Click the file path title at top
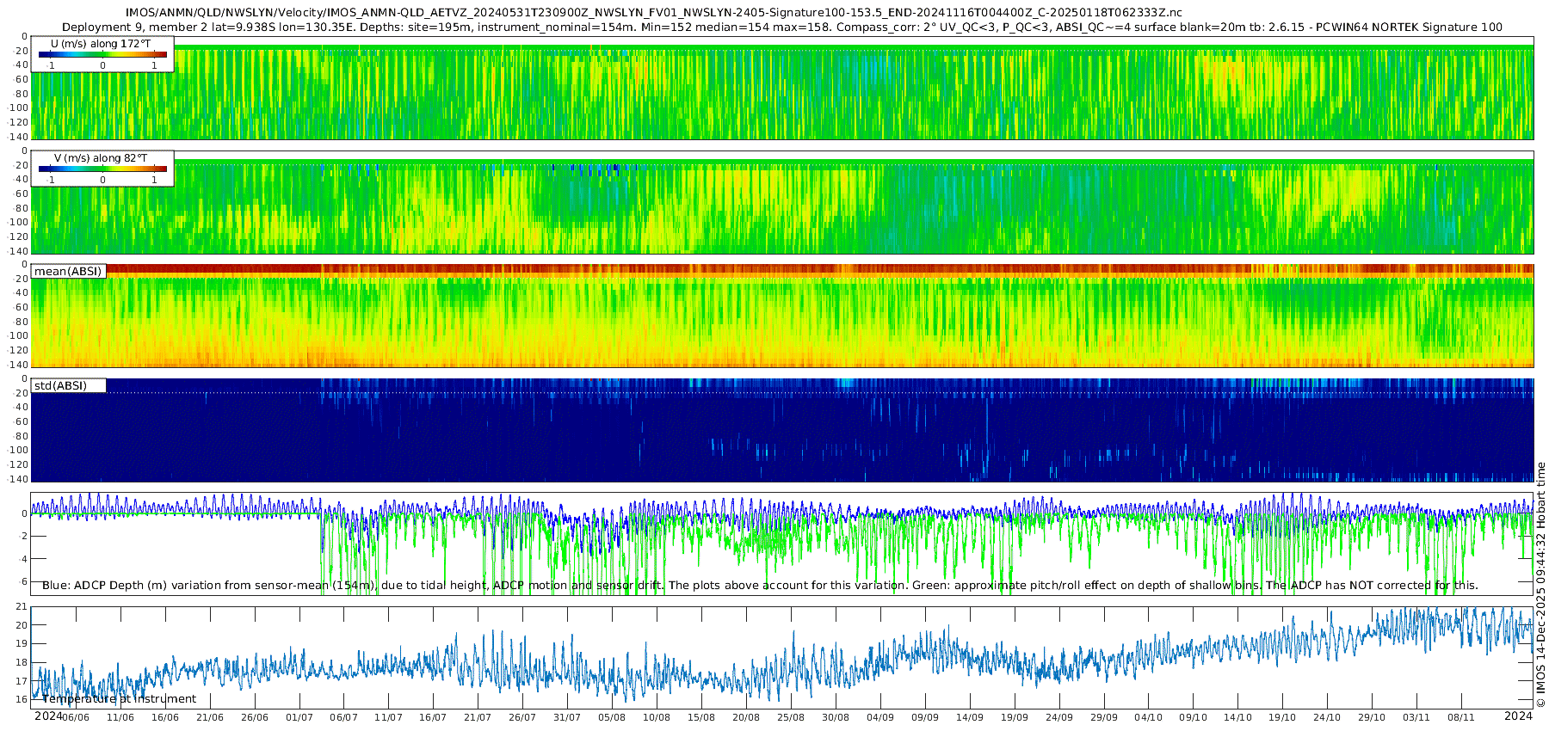 pyautogui.click(x=654, y=13)
